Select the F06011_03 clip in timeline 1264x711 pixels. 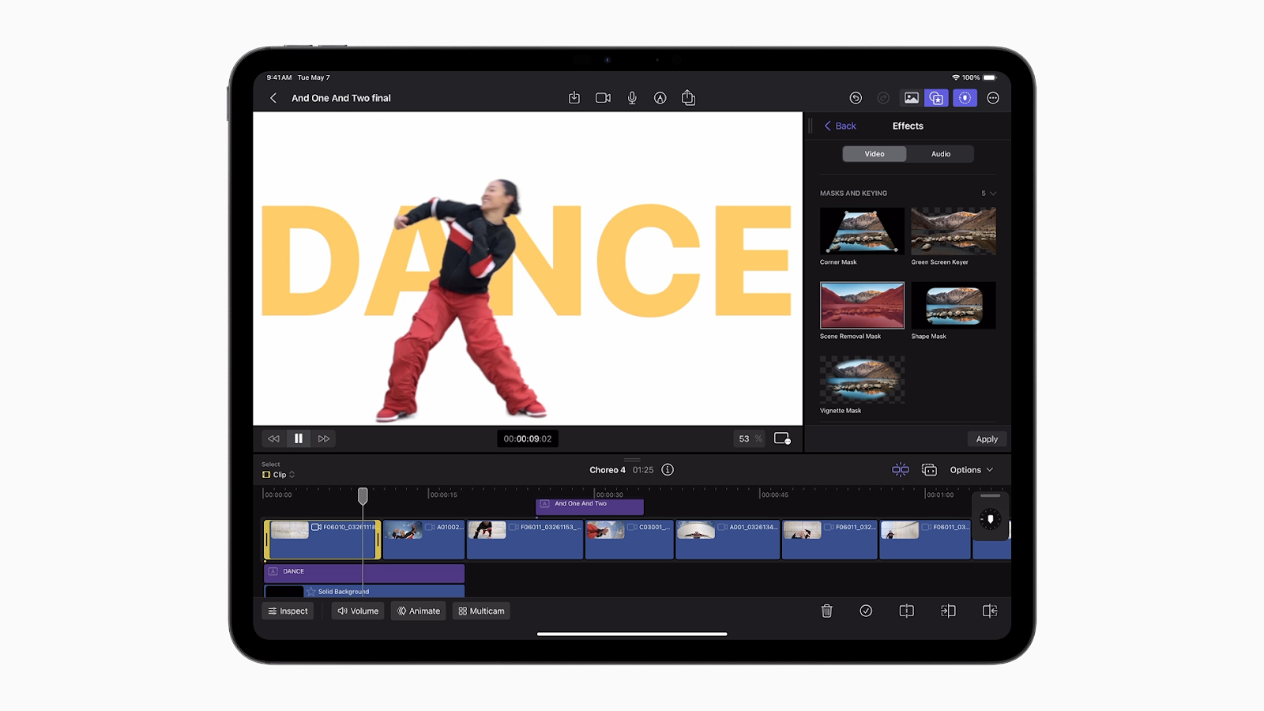pos(925,540)
